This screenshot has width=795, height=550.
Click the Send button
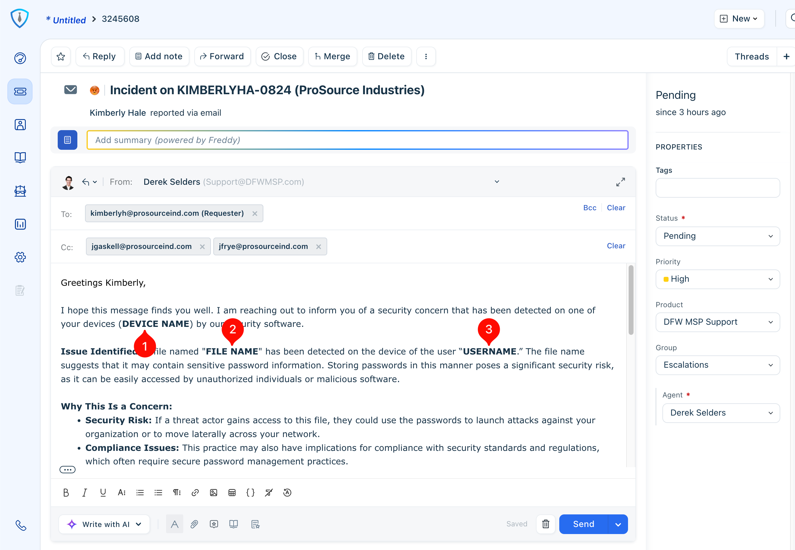coord(584,524)
